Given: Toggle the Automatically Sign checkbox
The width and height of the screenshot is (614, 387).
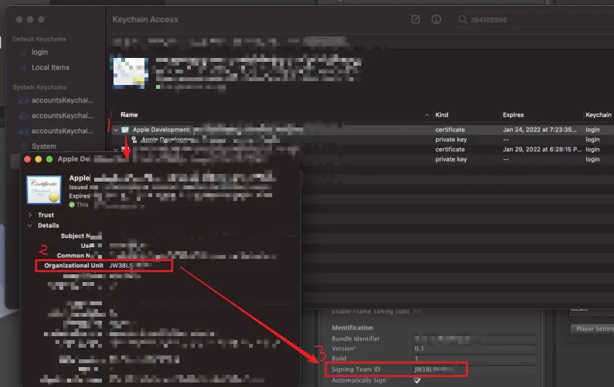Looking at the screenshot, I should coord(417,381).
